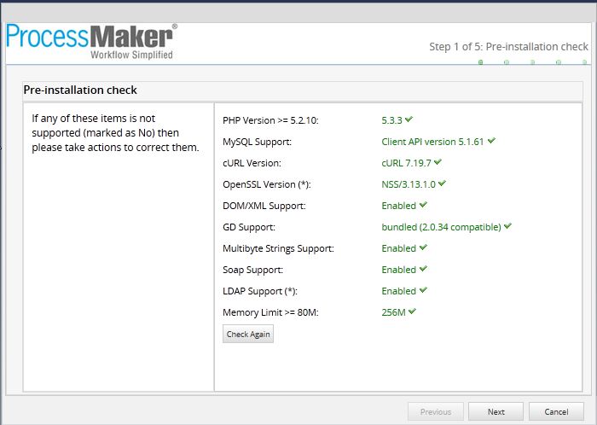The height and width of the screenshot is (425, 597).
Task: Click the Pre-installation check panel header
Action: pyautogui.click(x=303, y=90)
